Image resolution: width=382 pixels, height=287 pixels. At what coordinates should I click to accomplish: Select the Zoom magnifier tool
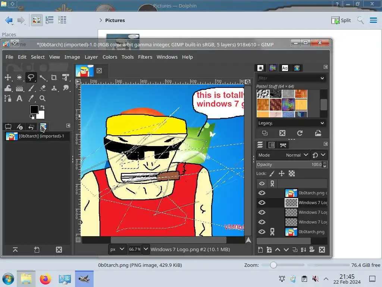43,98
